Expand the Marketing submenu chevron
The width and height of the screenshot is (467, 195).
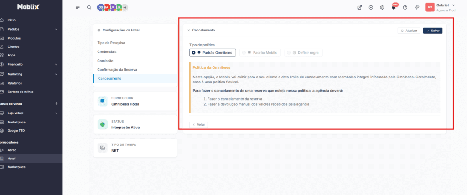coord(56,74)
